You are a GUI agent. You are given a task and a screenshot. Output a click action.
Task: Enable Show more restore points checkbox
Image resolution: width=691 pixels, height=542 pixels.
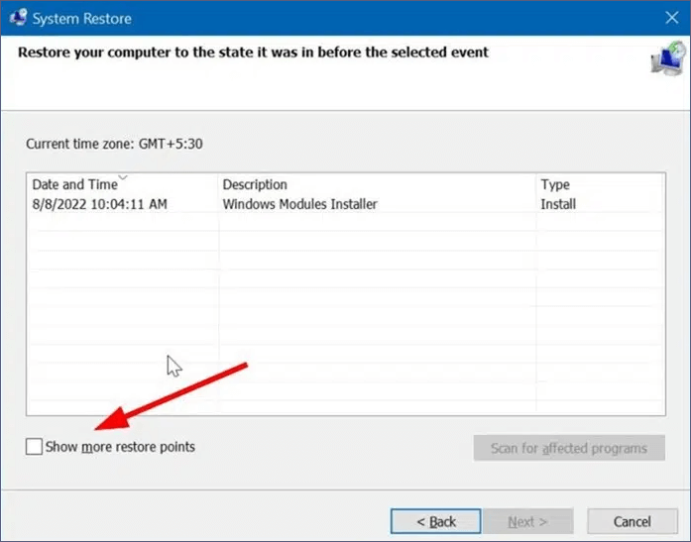click(34, 447)
